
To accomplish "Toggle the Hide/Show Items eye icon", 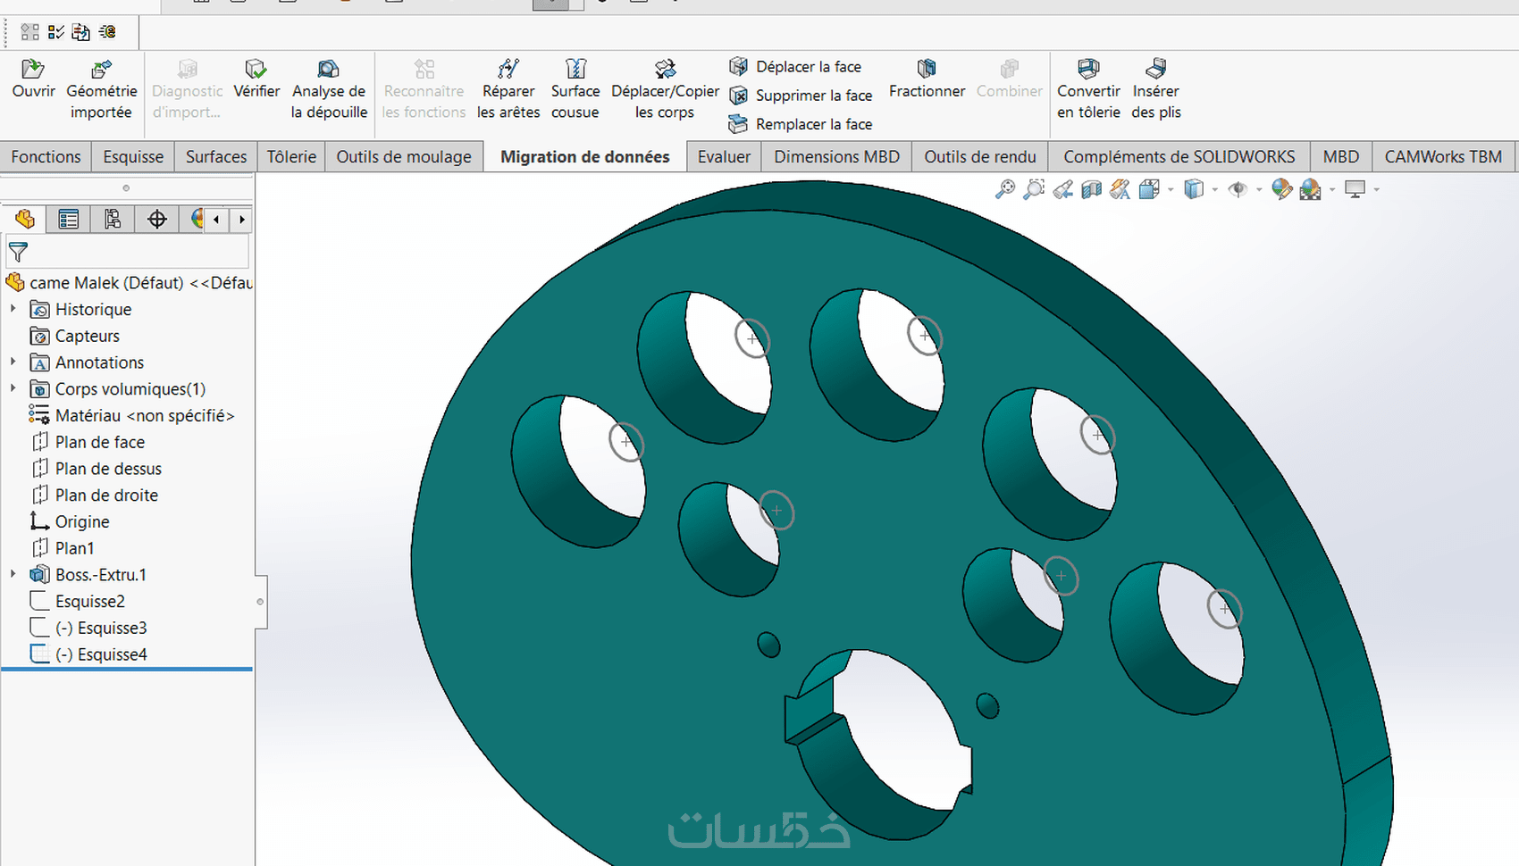I will [1238, 189].
